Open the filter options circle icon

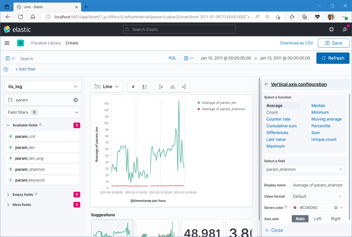tap(6, 69)
